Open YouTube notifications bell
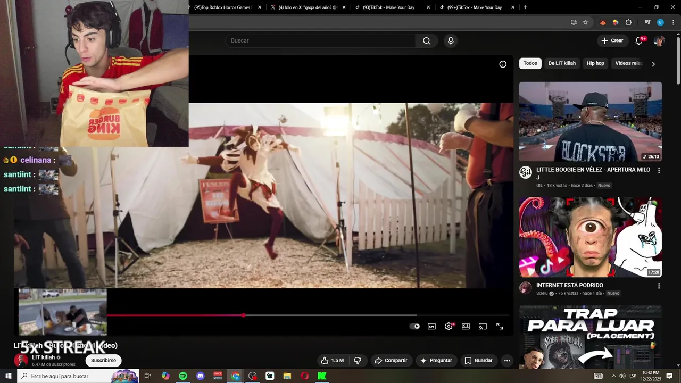Image resolution: width=681 pixels, height=383 pixels. point(639,41)
